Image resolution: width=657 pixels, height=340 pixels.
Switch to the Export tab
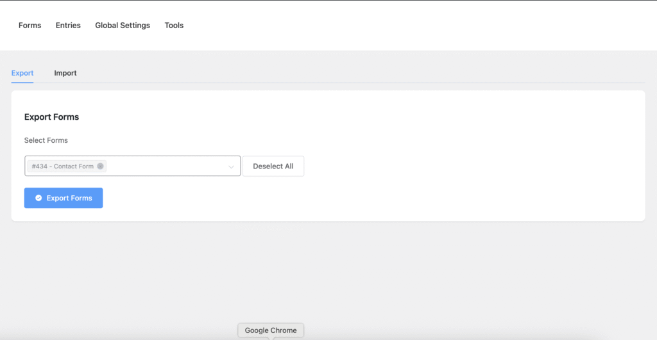point(22,73)
